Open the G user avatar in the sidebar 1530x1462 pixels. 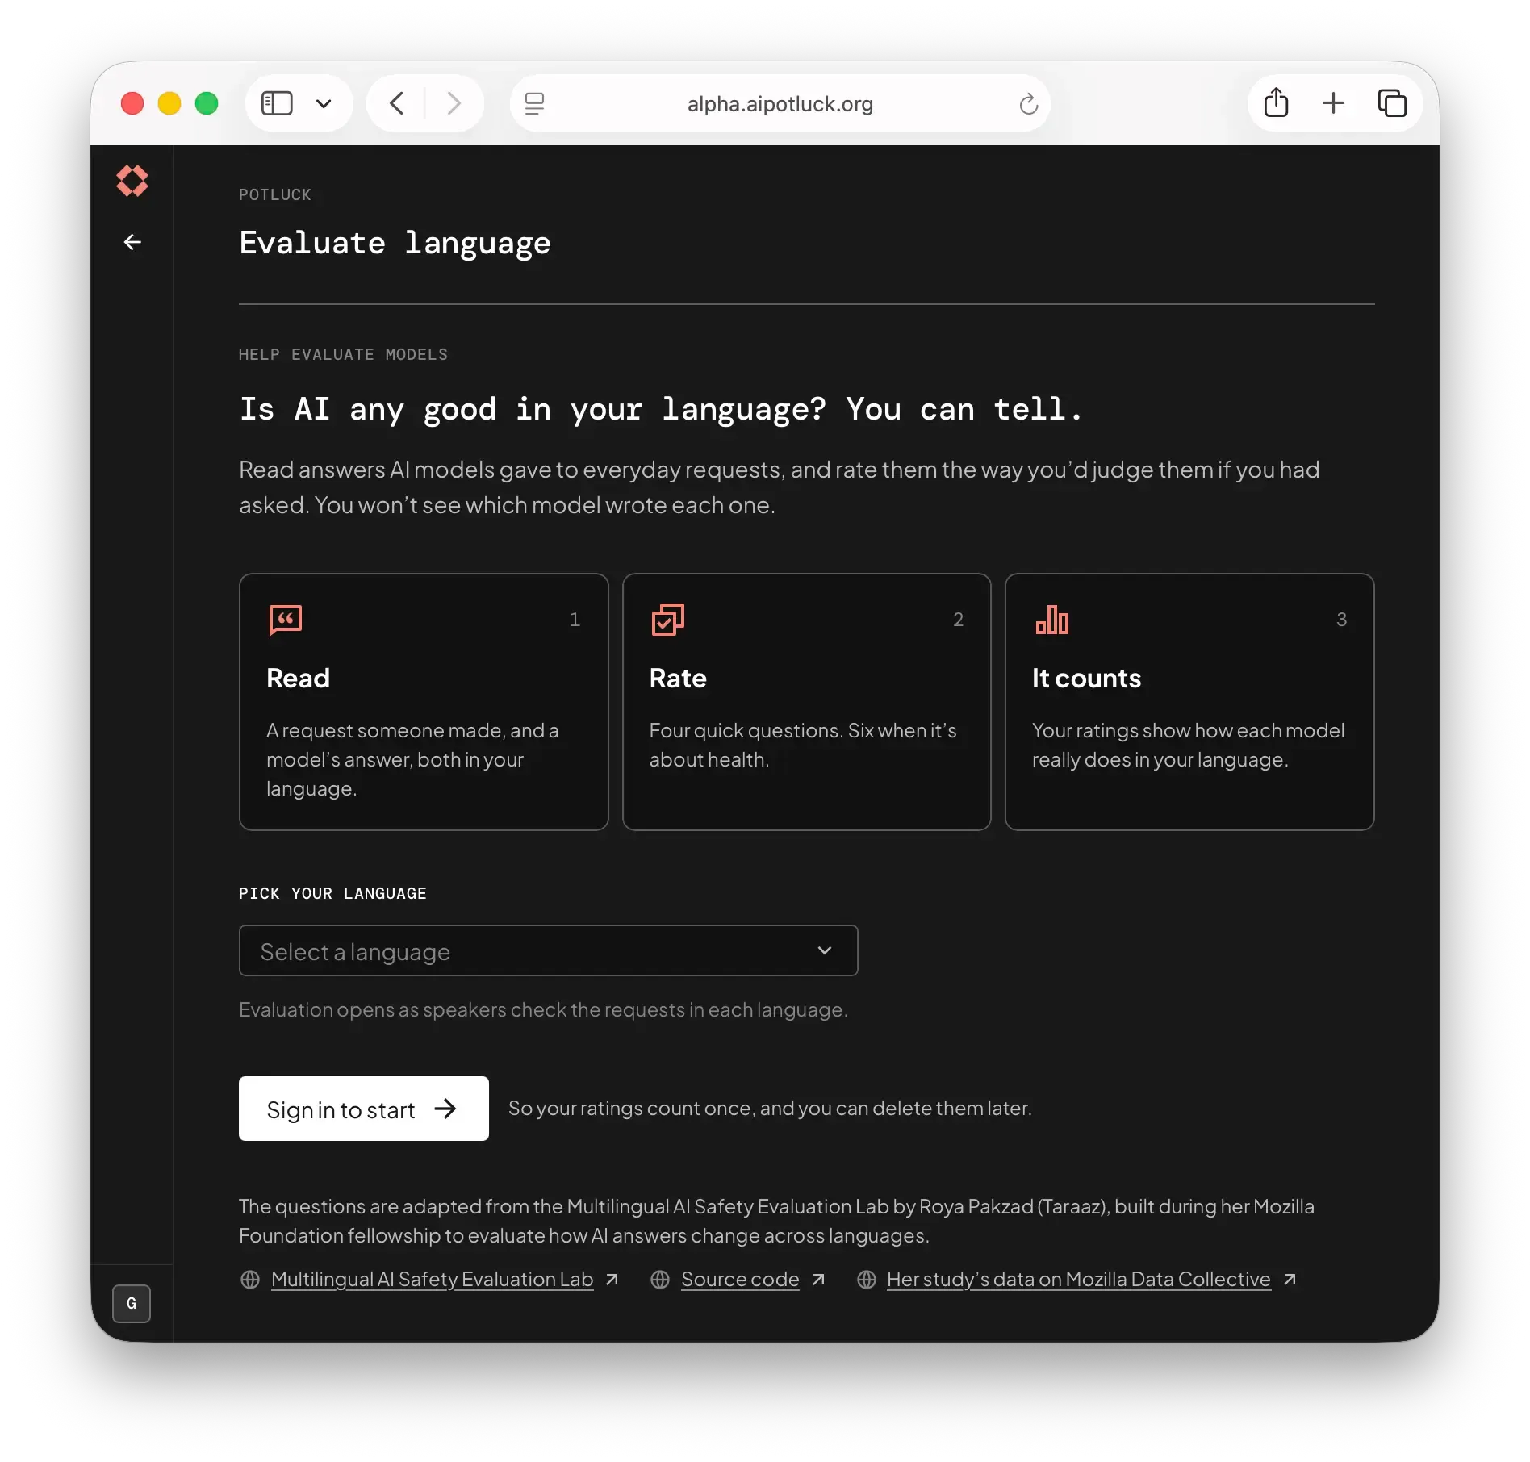point(132,1303)
